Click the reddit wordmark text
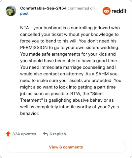Image resolution: width=132 pixels, height=158 pixels. tap(119, 11)
